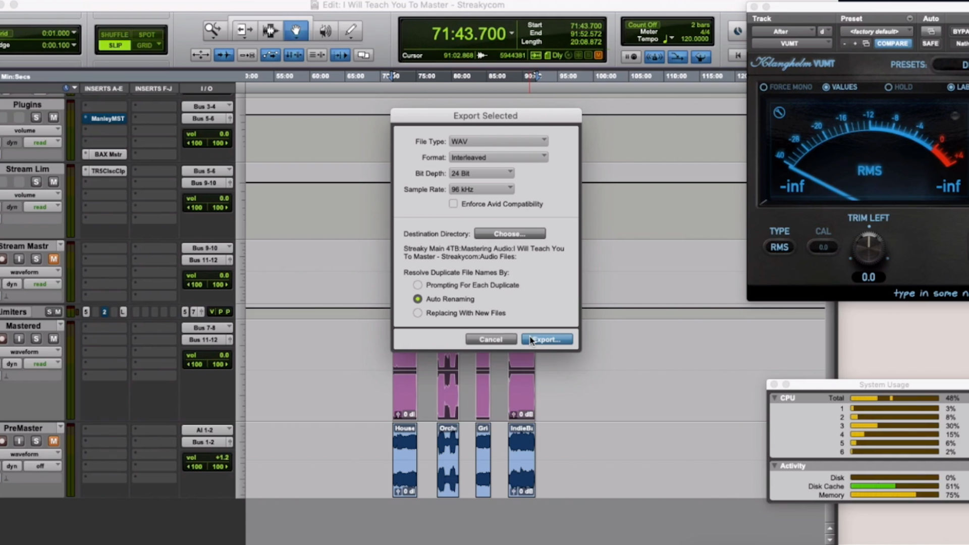This screenshot has width=969, height=545.
Task: Collapse the CPU section in System Usage
Action: [774, 398]
